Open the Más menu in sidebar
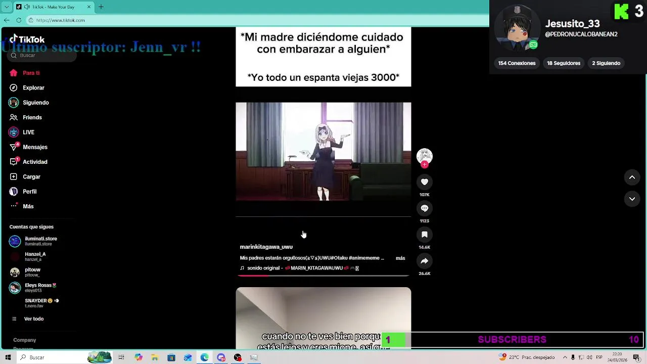Screen dimensions: 647x364 22,206
